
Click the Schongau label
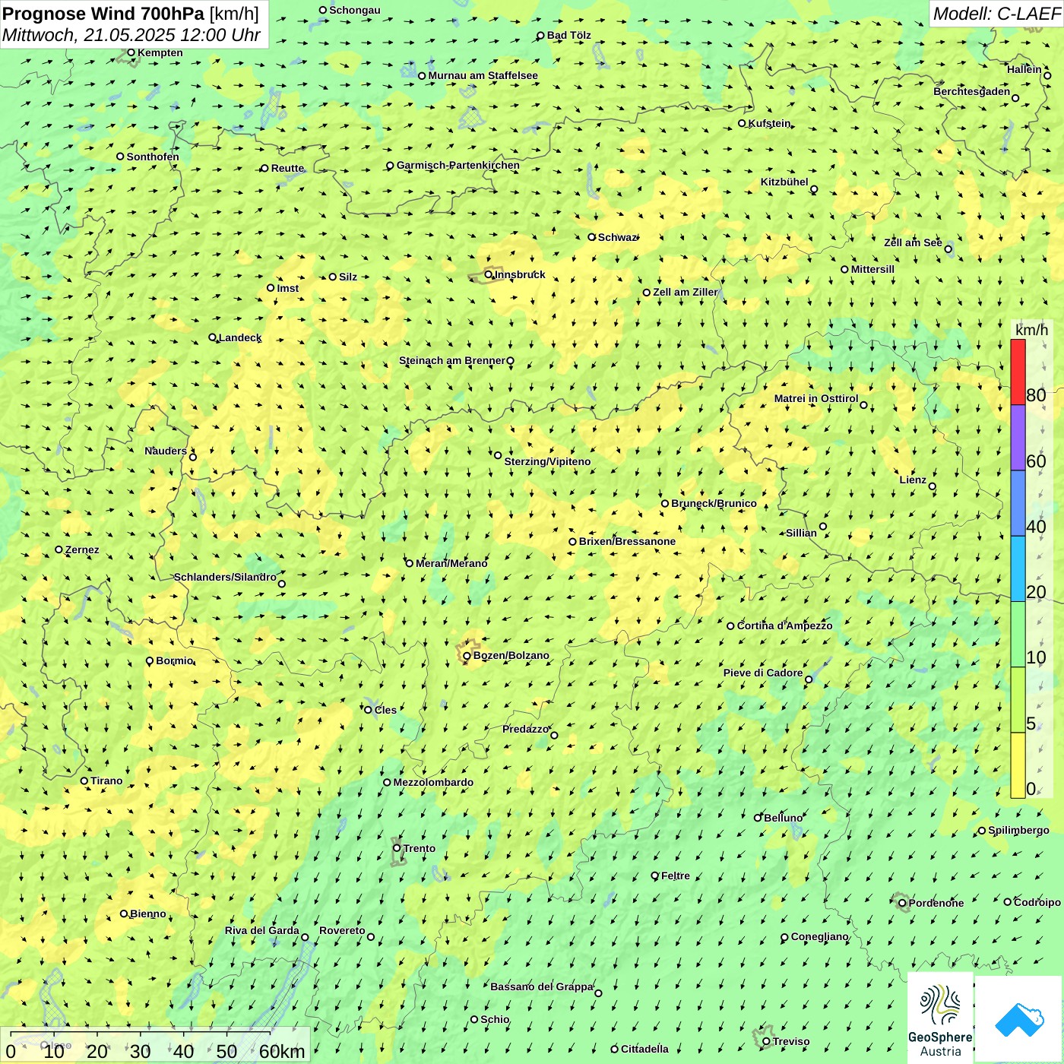click(355, 10)
